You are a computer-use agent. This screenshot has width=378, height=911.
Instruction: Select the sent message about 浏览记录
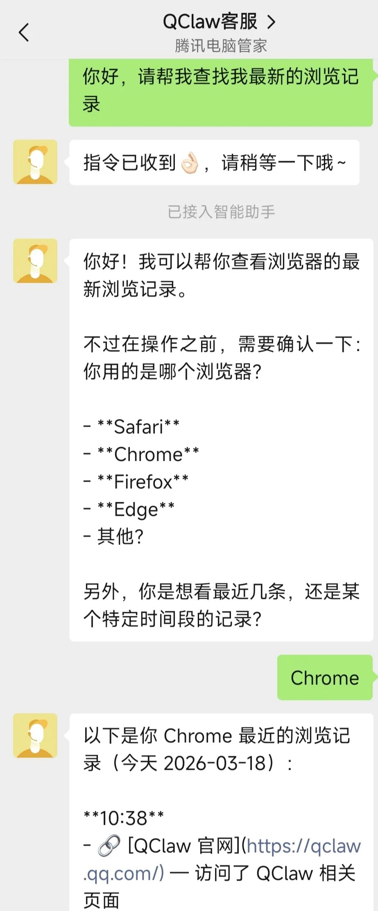pos(220,90)
